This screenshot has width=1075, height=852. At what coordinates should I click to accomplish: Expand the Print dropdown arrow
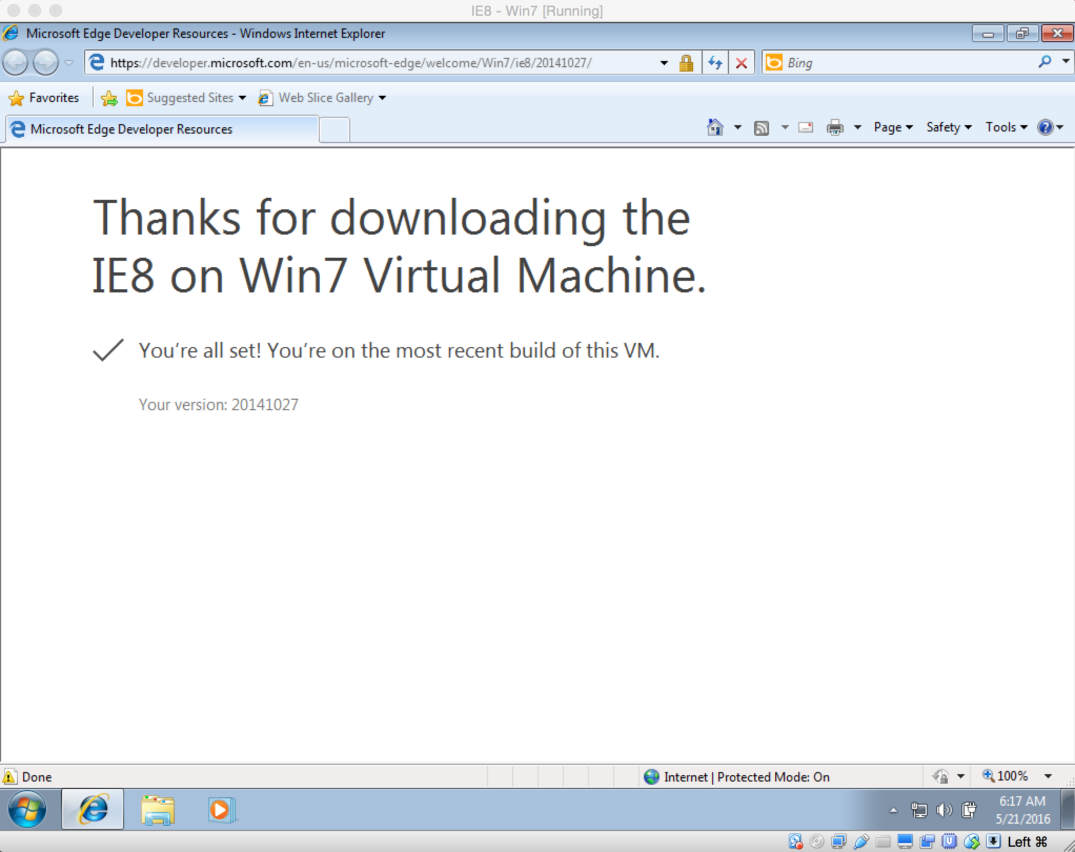click(857, 127)
